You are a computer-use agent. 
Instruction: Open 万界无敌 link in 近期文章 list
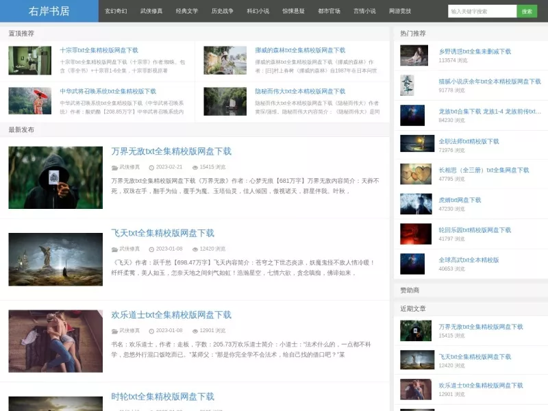coord(481,327)
